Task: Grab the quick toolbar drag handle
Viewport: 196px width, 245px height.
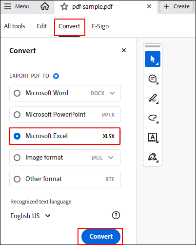Action: pyautogui.click(x=153, y=46)
